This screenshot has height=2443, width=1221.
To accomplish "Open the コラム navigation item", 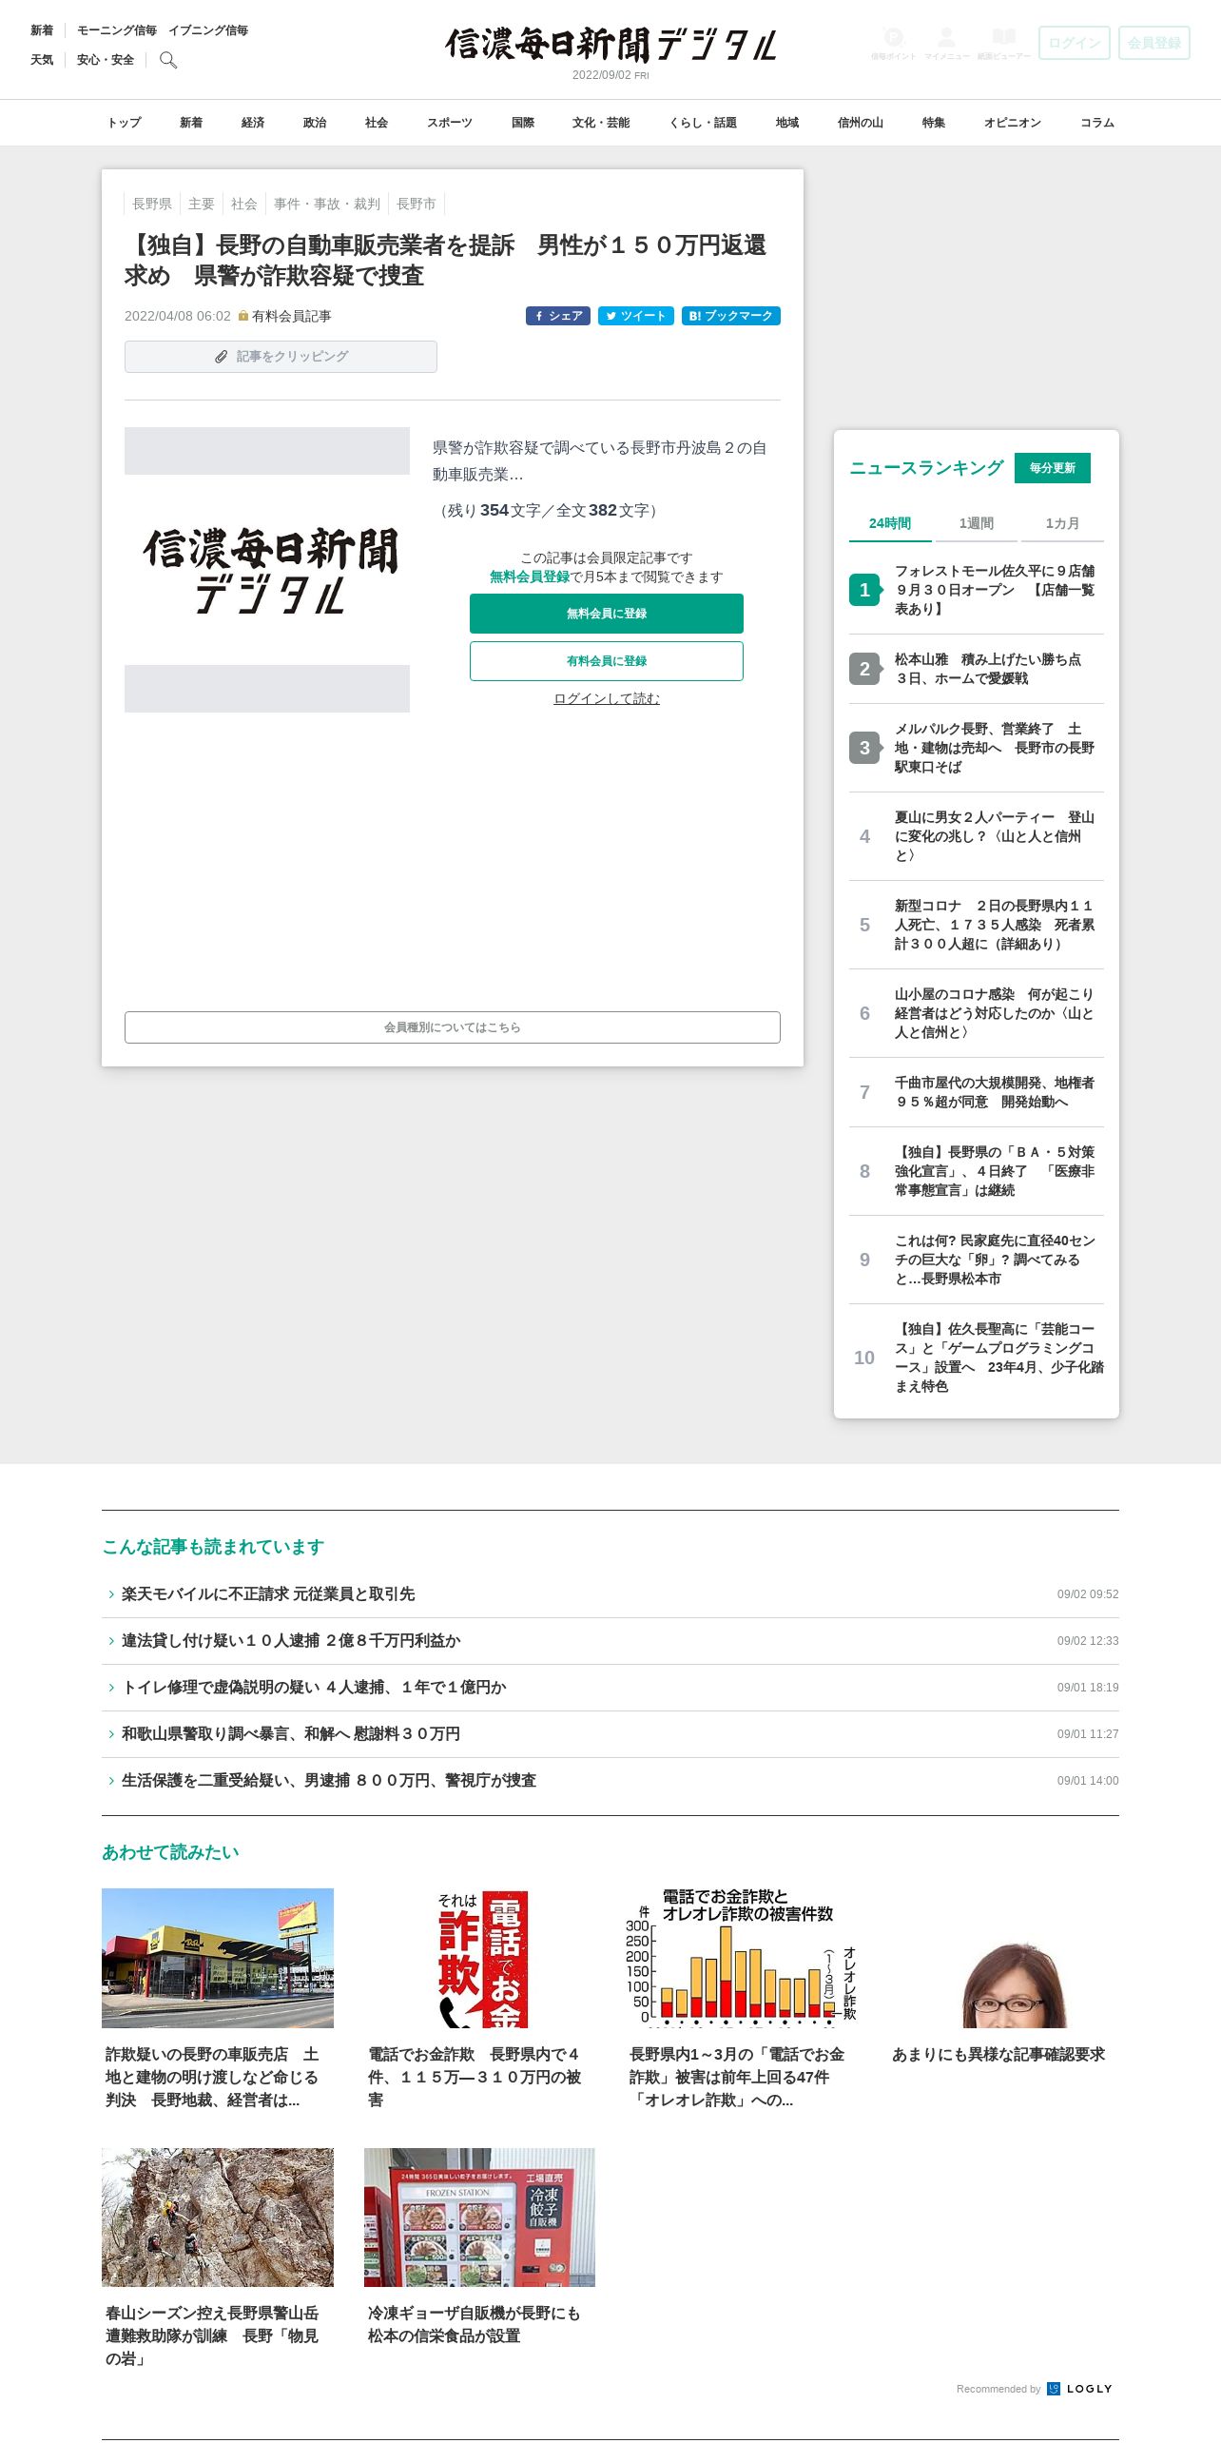I will click(x=1097, y=123).
